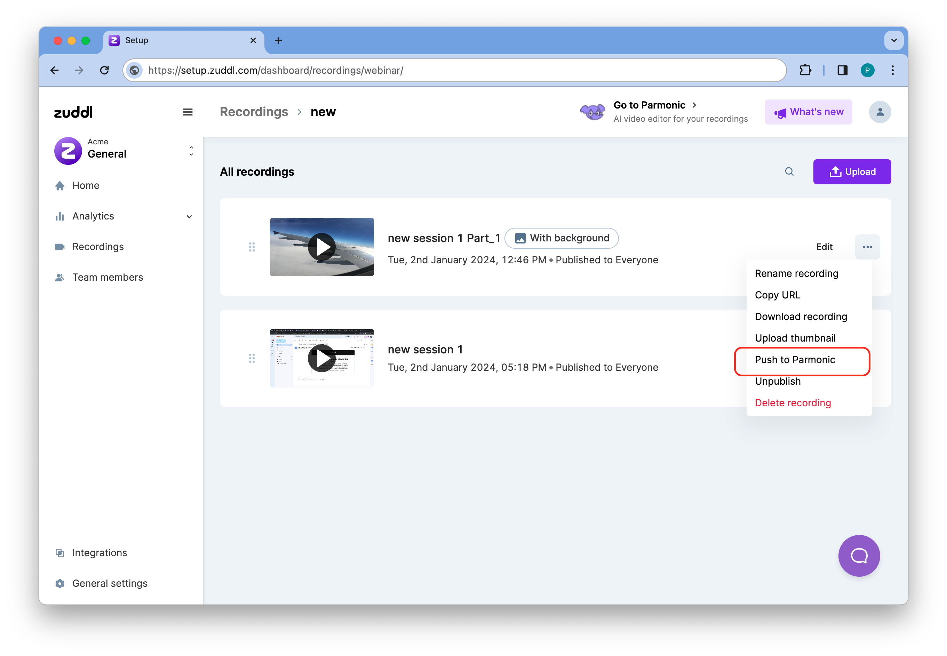Expand the Analytics sidebar section
The image size is (947, 656).
[189, 217]
